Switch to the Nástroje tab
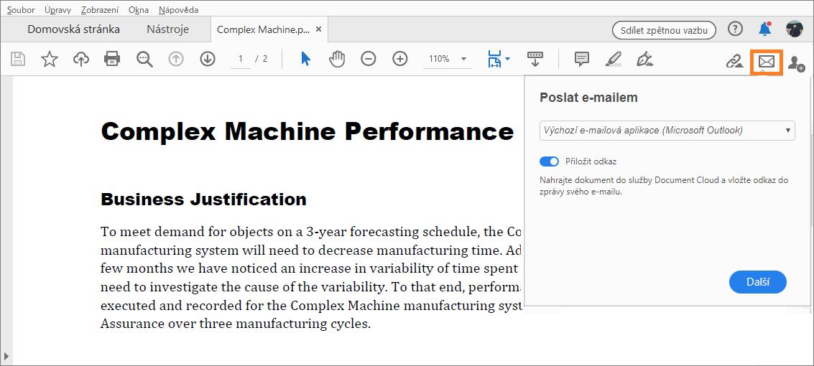 (x=167, y=29)
